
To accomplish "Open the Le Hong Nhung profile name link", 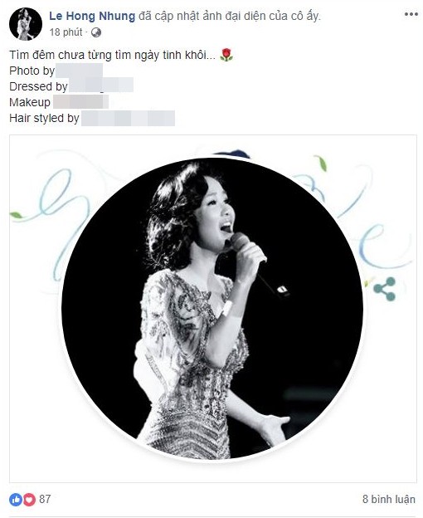I will coord(92,16).
